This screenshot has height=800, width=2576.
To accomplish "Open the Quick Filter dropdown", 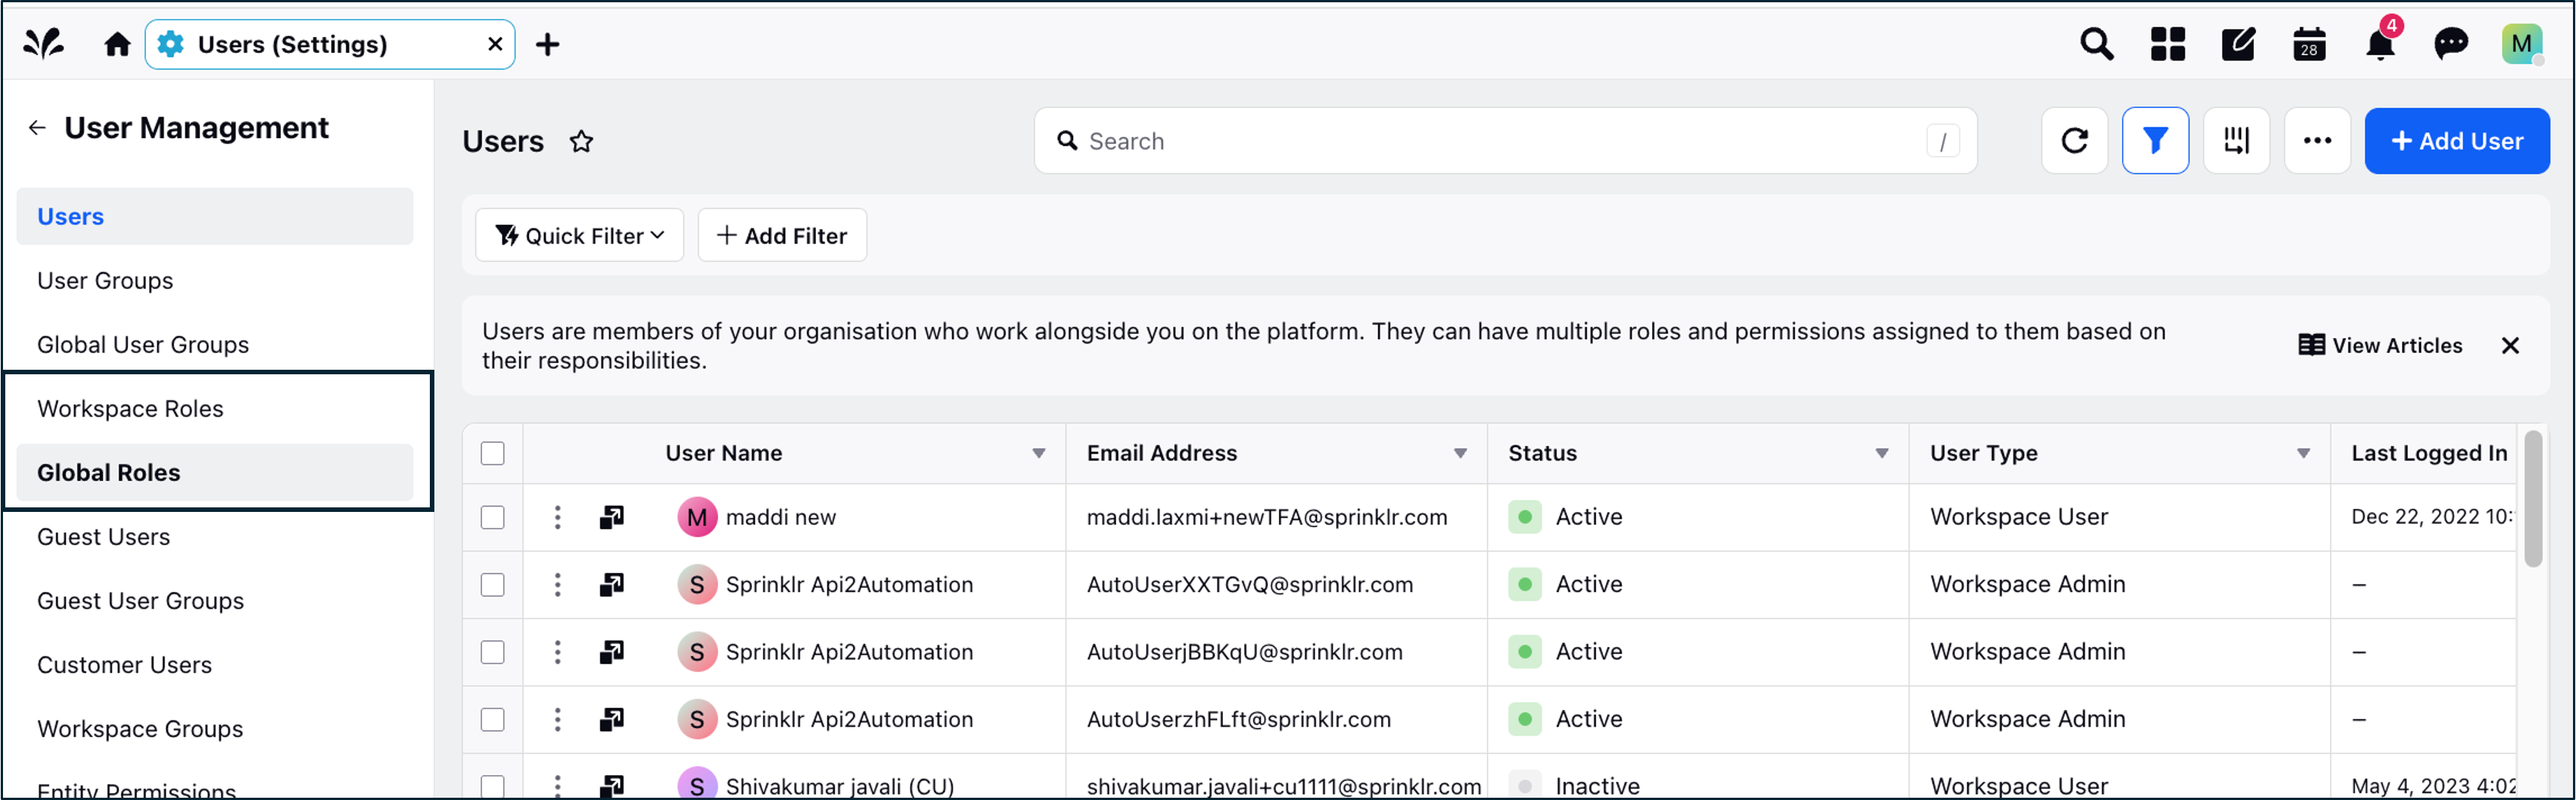I will coord(579,236).
